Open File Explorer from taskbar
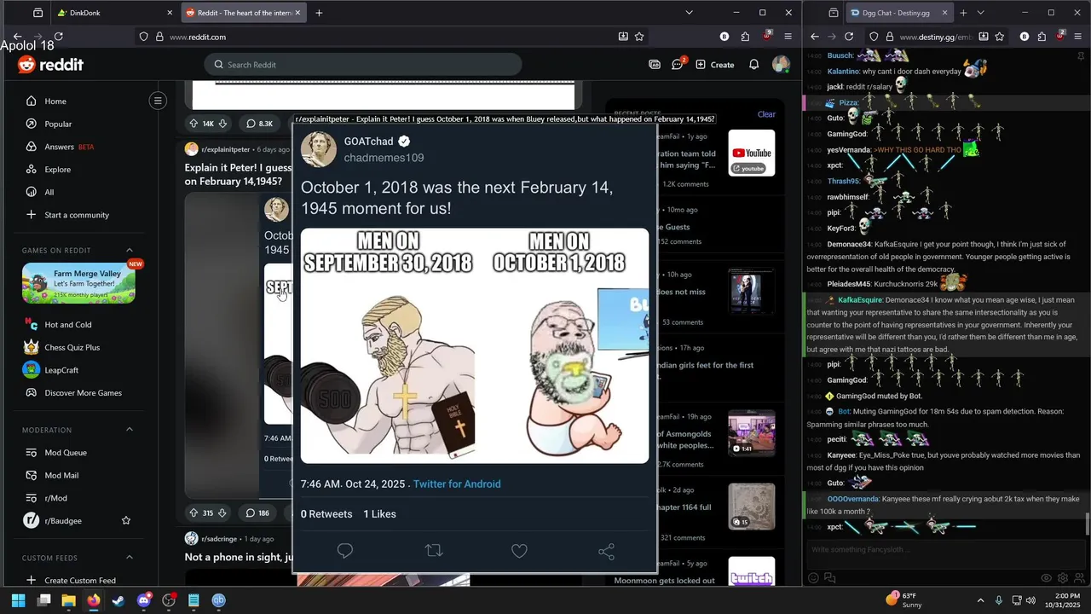This screenshot has height=614, width=1091. [68, 600]
